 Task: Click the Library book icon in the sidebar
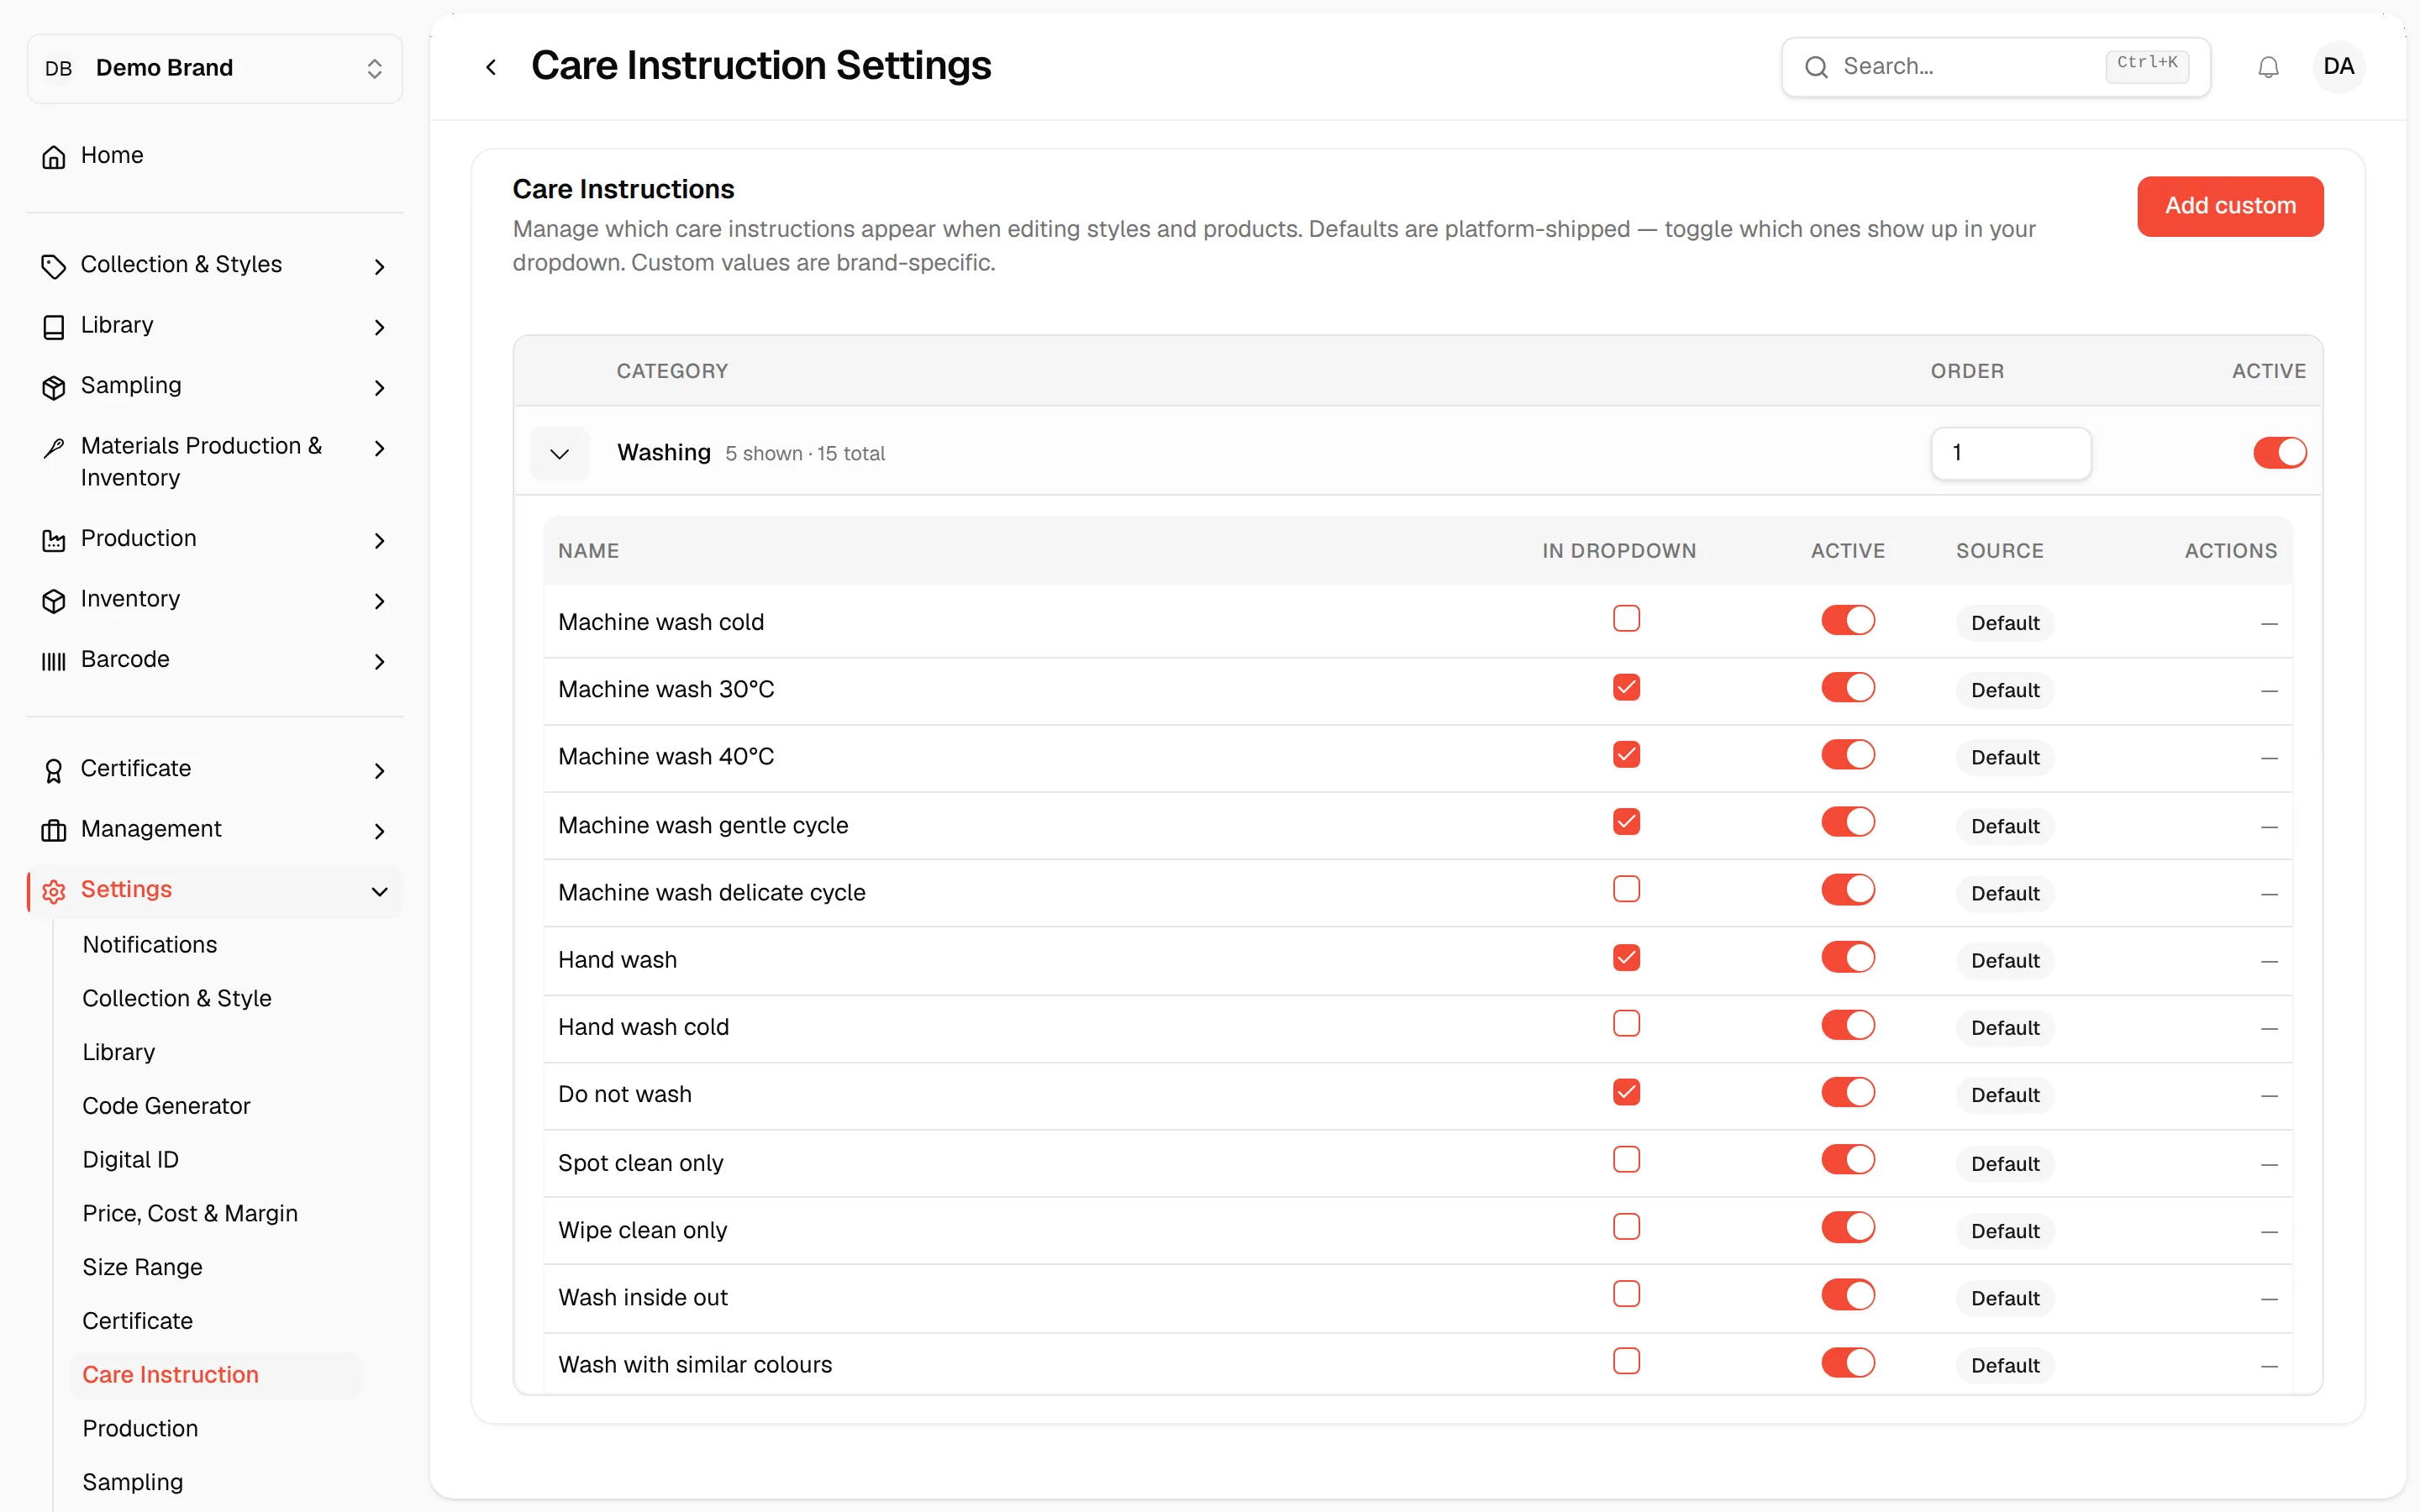coord(54,327)
